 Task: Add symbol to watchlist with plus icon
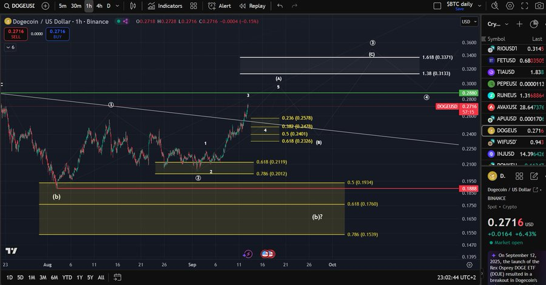(x=519, y=24)
